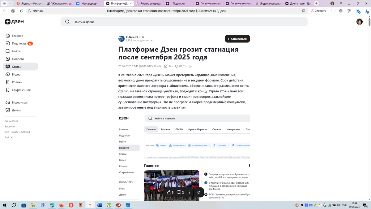Click the Дзен logo in top left corner
The height and width of the screenshot is (209, 371).
coord(14,21)
